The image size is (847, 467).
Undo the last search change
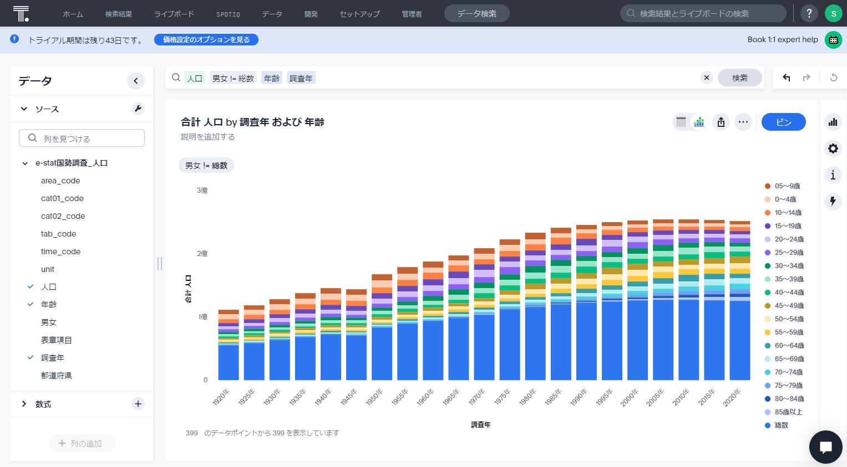[786, 78]
